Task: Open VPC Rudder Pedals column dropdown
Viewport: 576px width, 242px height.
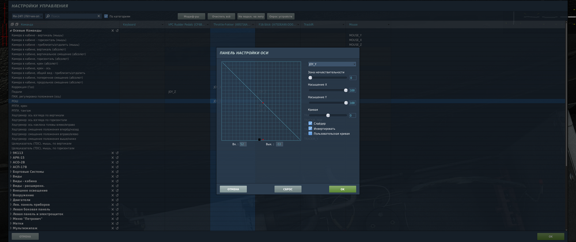Action: [207, 25]
